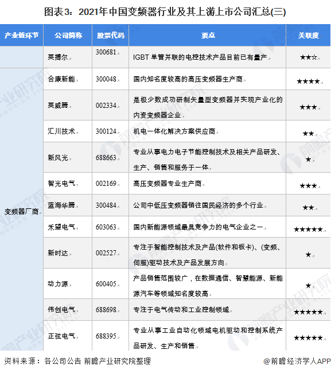Click the two-star rating for 汇川技术

pyautogui.click(x=309, y=134)
